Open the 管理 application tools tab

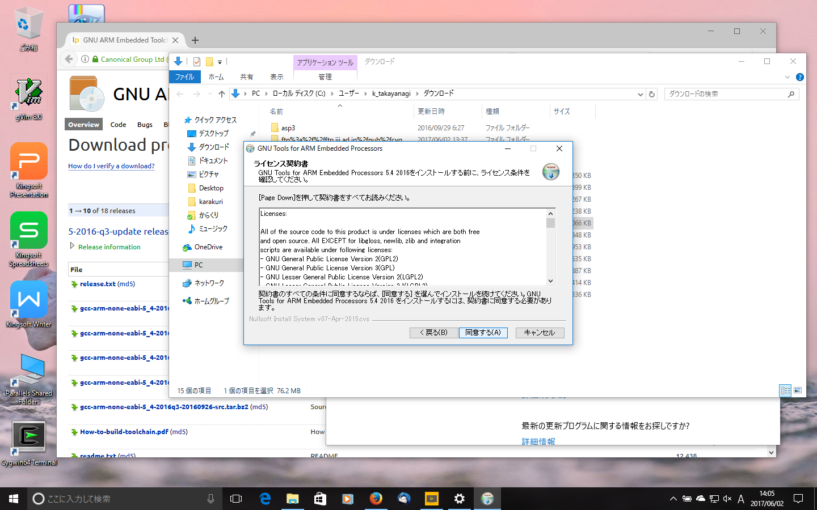click(x=325, y=77)
